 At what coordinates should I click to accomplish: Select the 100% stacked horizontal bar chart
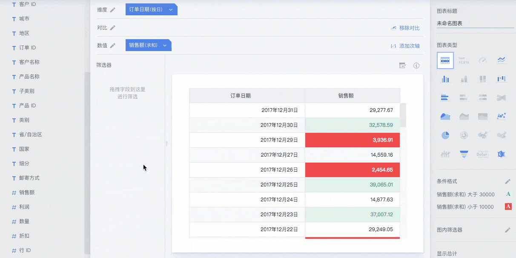click(x=483, y=98)
